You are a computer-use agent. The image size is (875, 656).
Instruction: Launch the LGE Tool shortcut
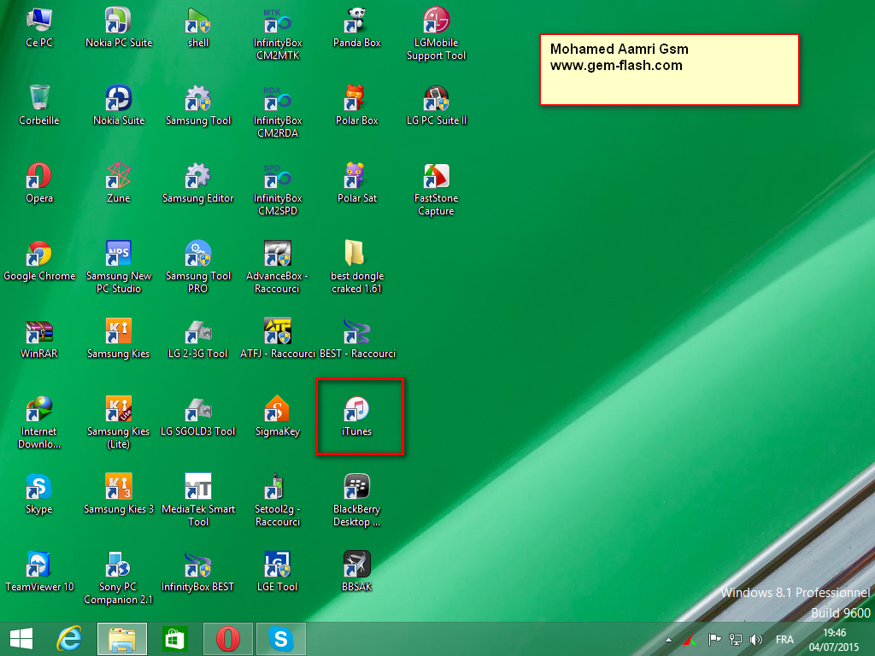click(x=278, y=571)
